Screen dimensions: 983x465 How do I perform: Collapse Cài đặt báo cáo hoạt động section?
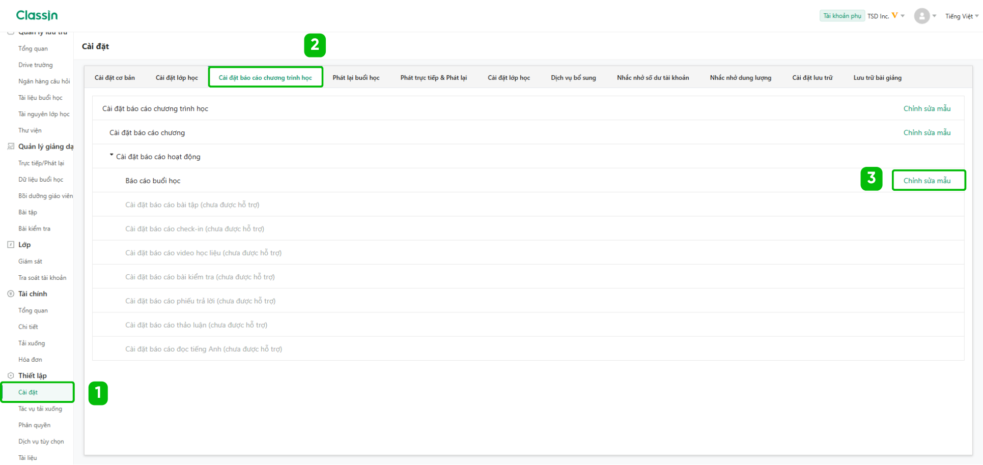point(111,155)
